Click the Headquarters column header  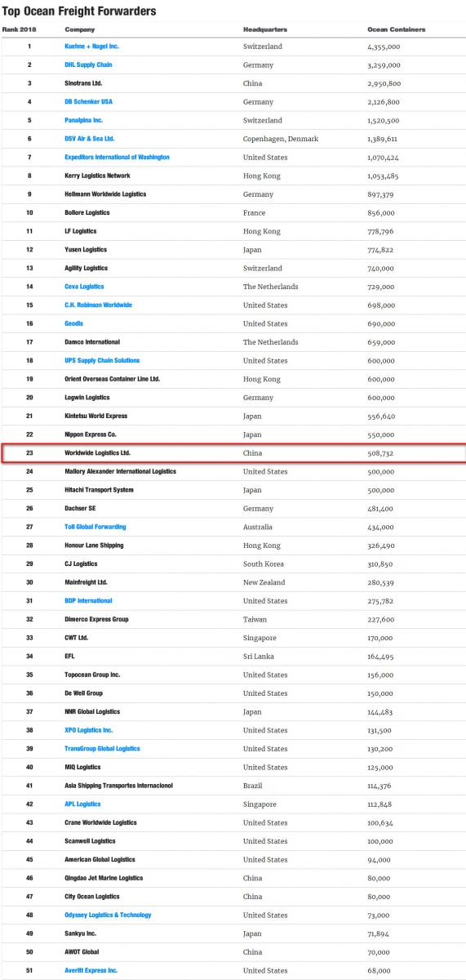tap(265, 29)
